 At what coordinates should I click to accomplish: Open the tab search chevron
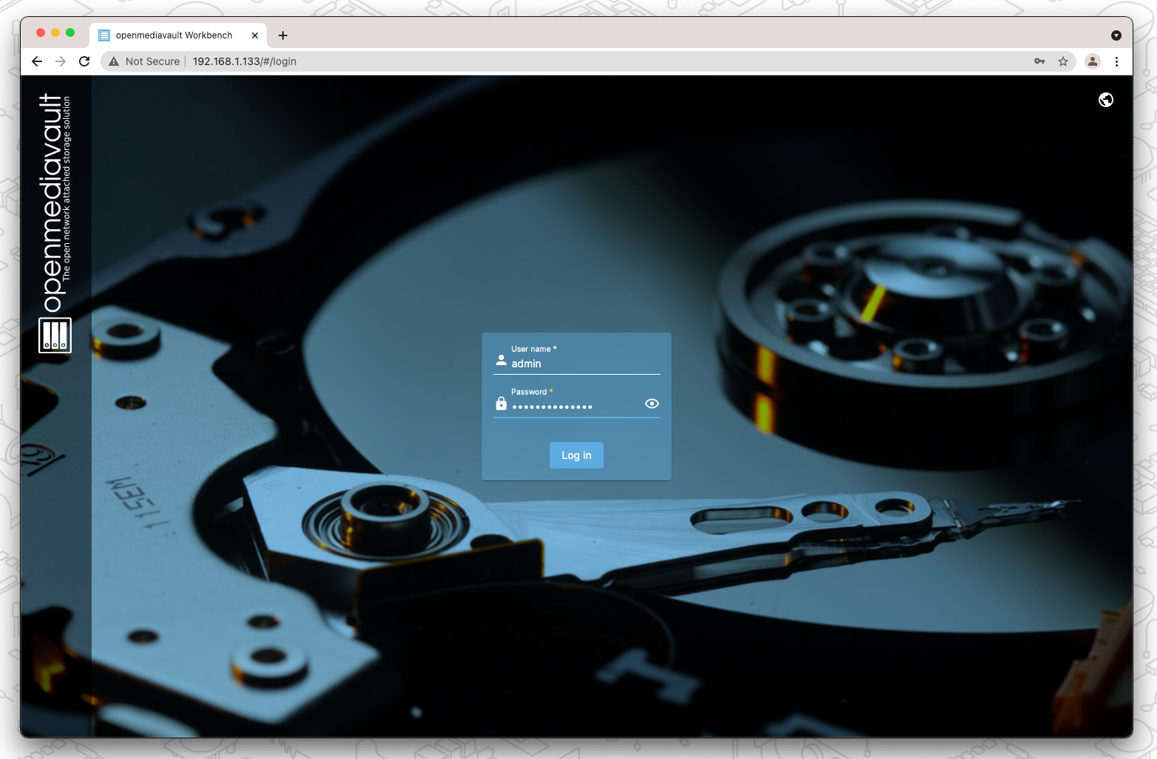[1116, 35]
